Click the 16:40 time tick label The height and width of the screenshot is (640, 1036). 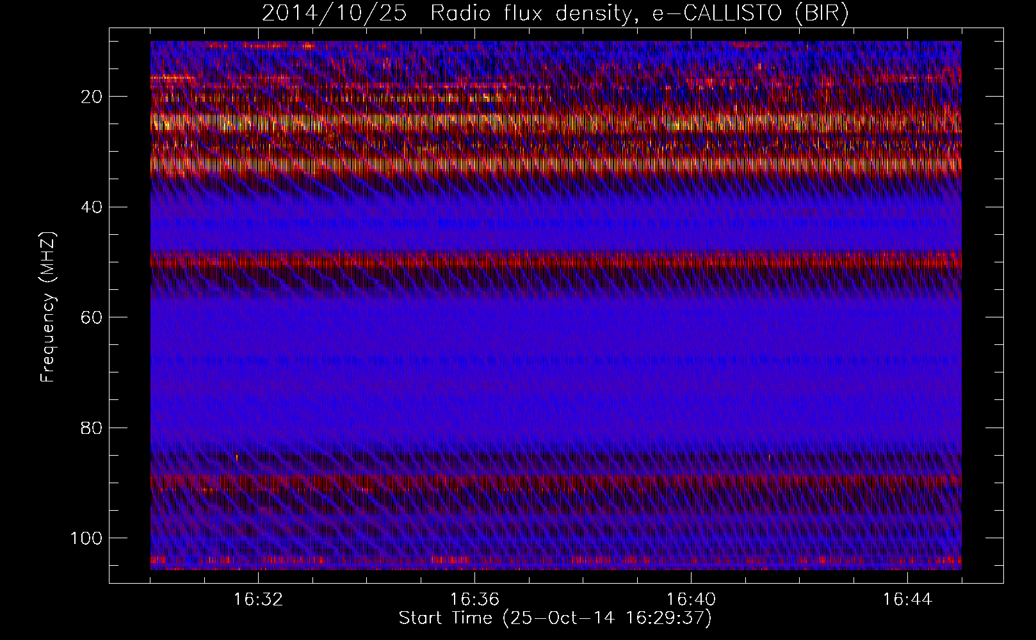(691, 600)
